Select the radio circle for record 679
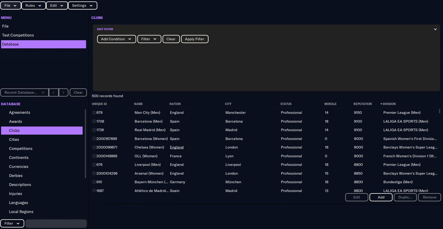443x229 pixels. 94,113
